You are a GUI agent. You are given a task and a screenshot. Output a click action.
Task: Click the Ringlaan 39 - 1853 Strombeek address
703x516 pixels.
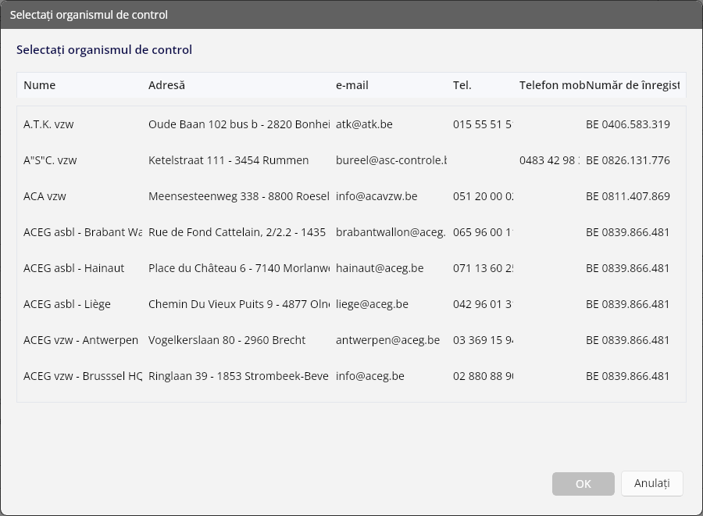point(238,376)
